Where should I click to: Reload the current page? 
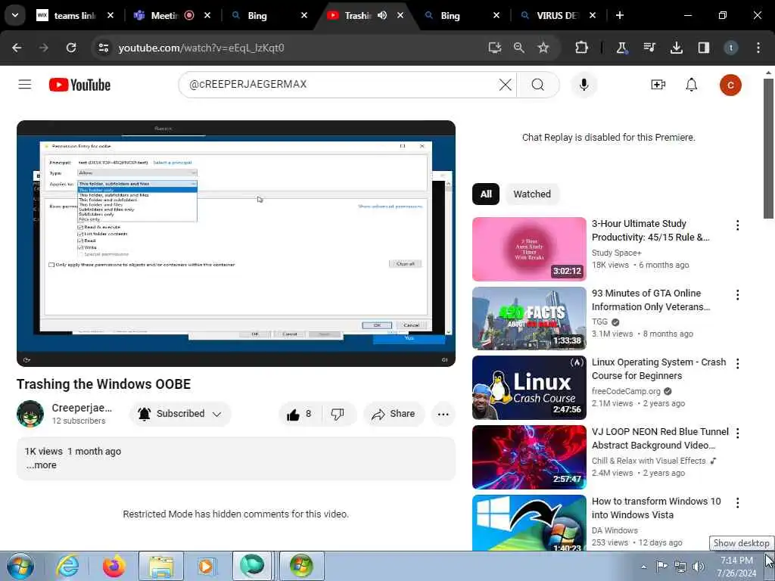tap(71, 48)
